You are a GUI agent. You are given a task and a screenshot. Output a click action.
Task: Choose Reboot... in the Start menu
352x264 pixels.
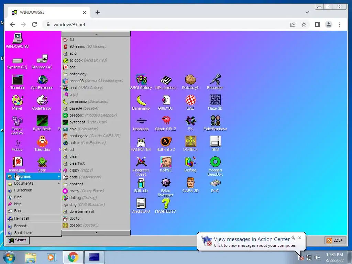point(34,226)
